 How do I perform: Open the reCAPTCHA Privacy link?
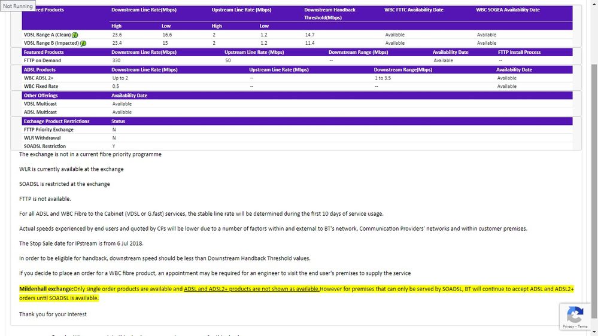click(x=568, y=326)
